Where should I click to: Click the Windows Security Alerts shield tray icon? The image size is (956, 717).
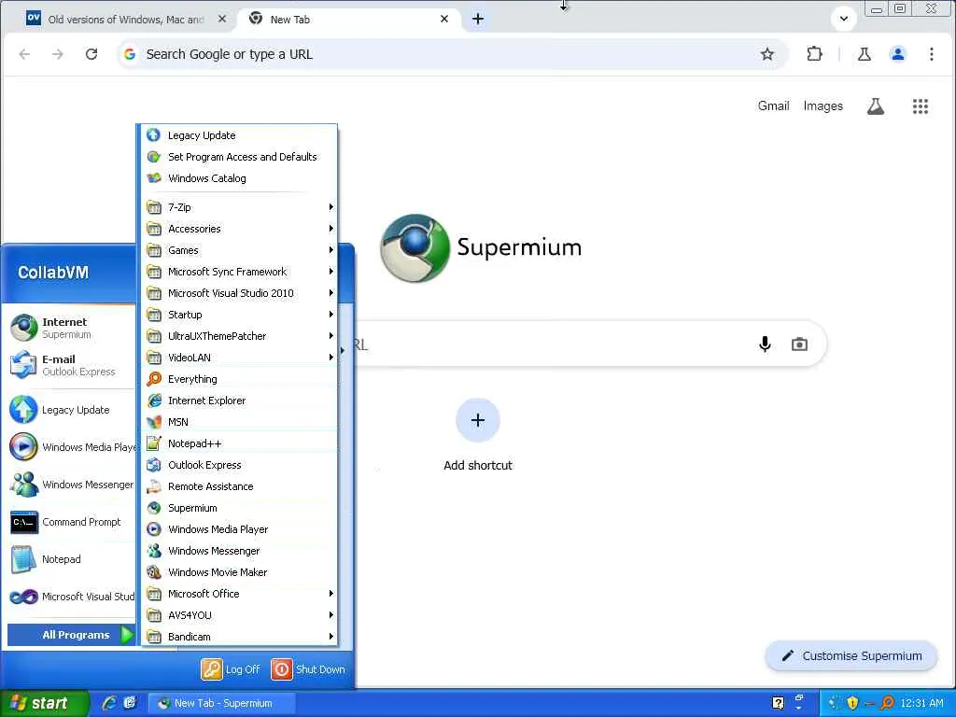(852, 703)
